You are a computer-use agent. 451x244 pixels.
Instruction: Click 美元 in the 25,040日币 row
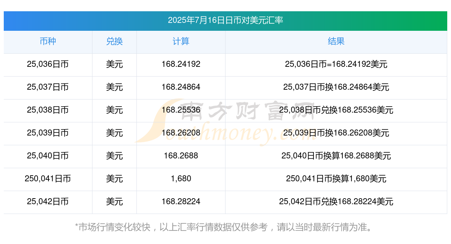(114, 156)
